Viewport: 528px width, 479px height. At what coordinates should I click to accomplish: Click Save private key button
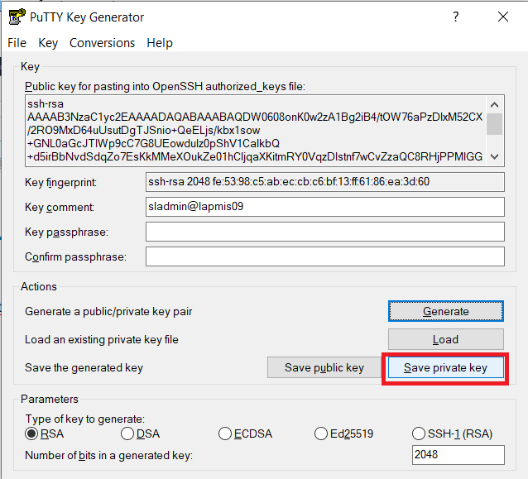pos(446,367)
